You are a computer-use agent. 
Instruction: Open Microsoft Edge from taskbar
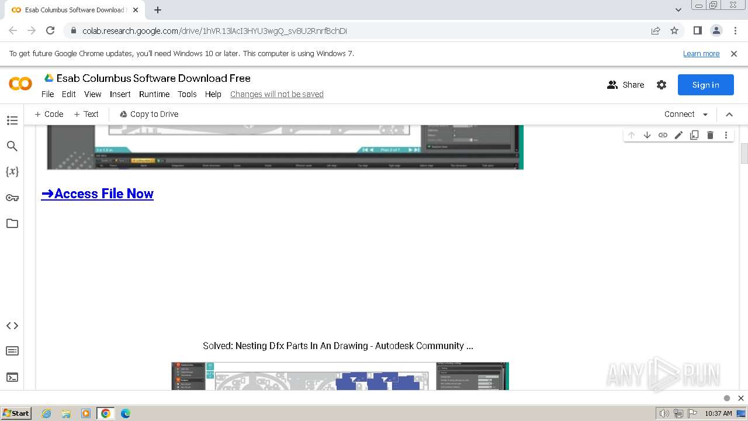pyautogui.click(x=125, y=413)
